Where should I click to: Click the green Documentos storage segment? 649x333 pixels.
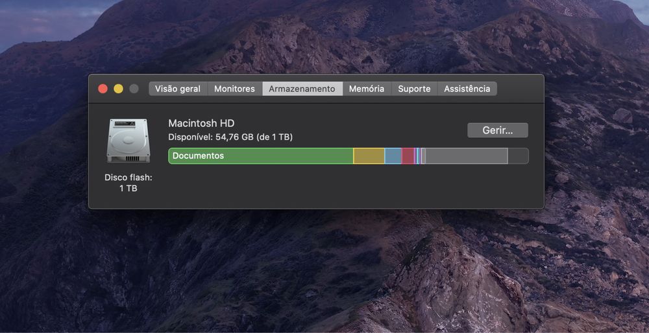pyautogui.click(x=260, y=156)
